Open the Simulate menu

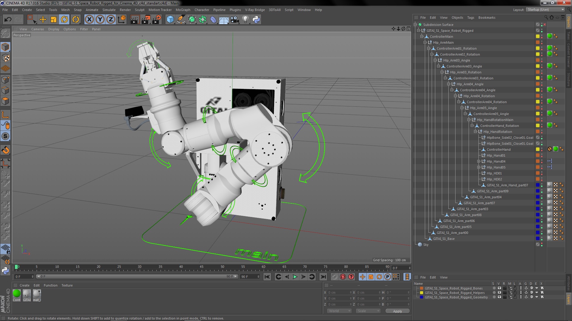[x=109, y=10]
